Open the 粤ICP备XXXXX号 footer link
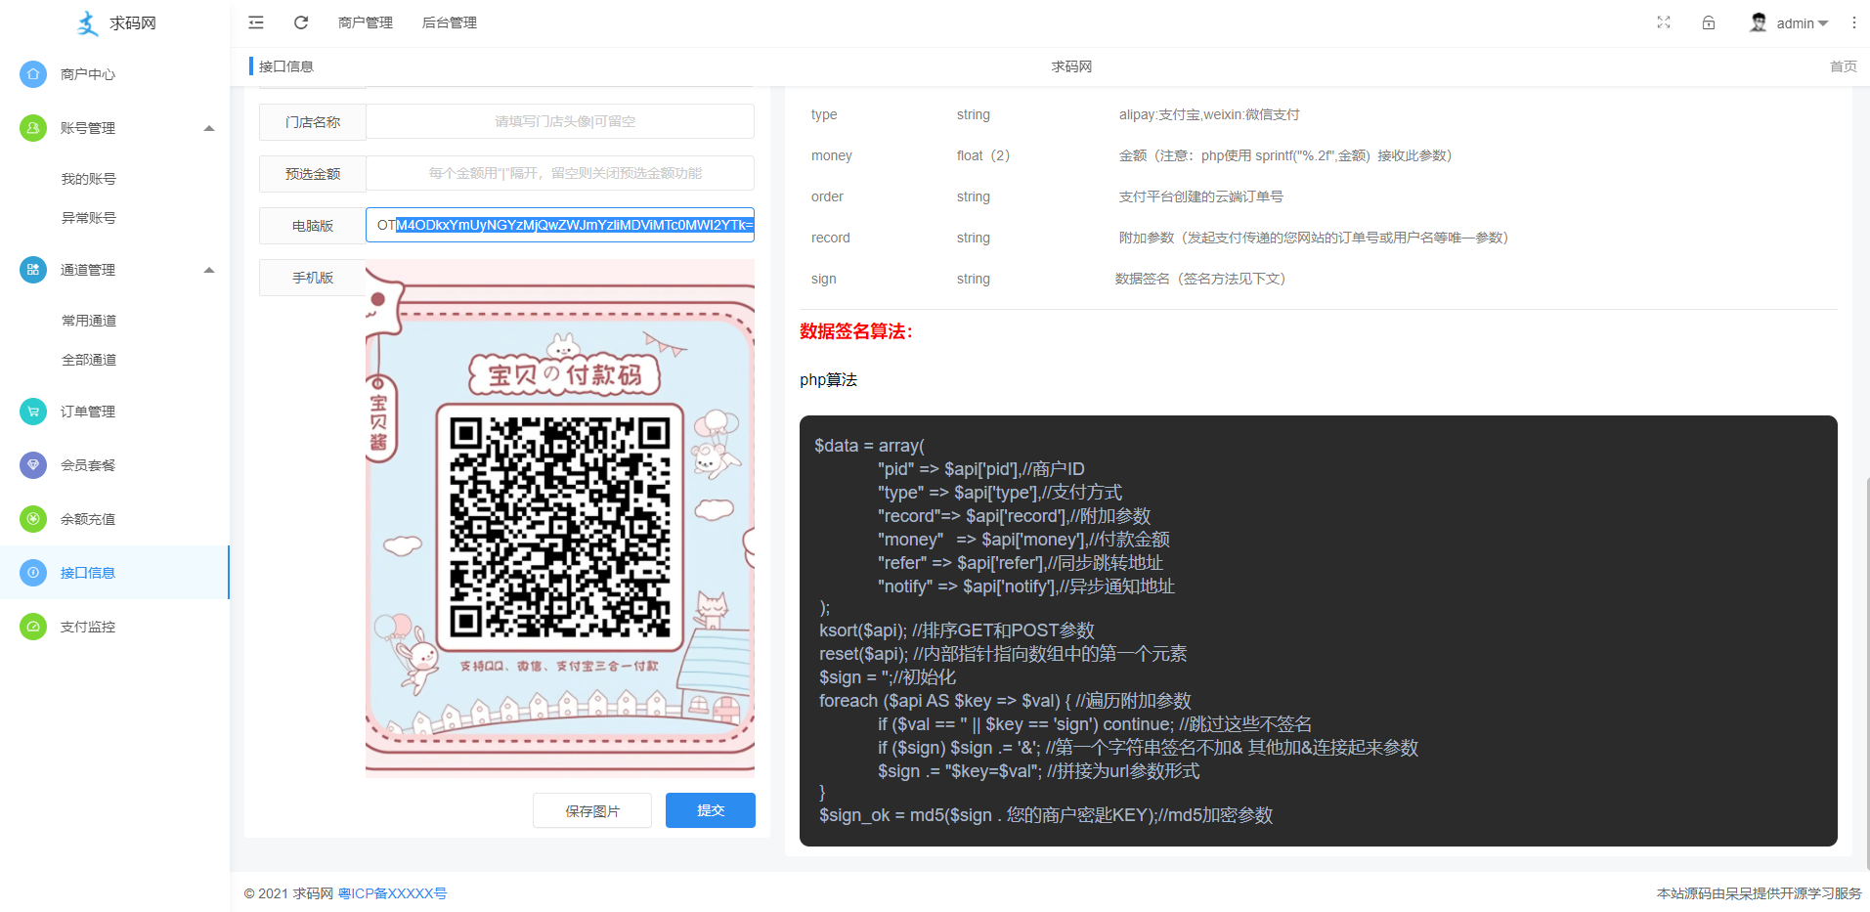This screenshot has width=1870, height=912. (392, 893)
